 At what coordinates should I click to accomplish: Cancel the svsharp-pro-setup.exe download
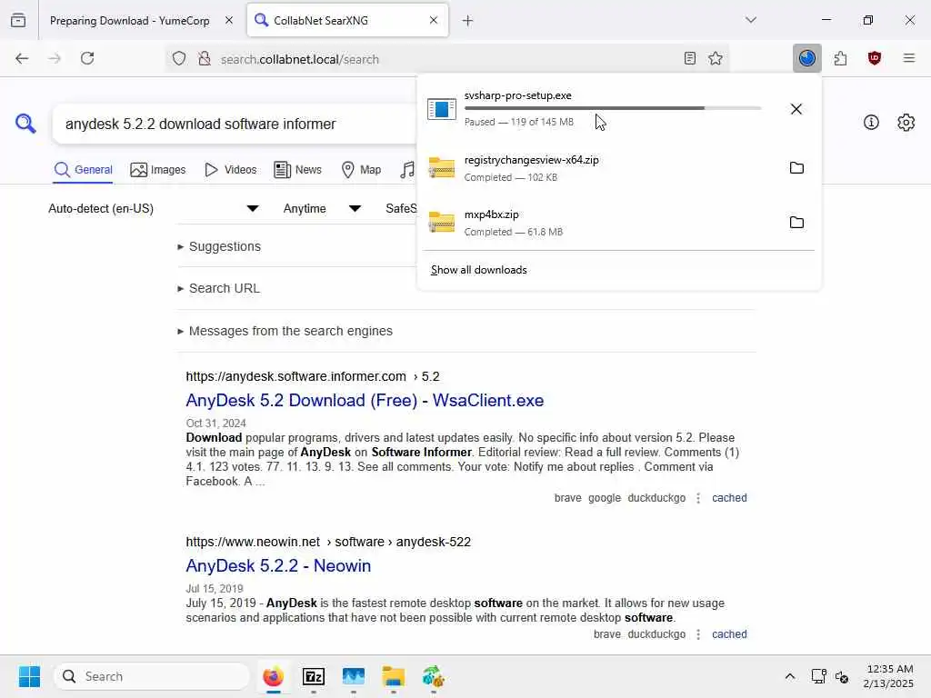tap(796, 109)
